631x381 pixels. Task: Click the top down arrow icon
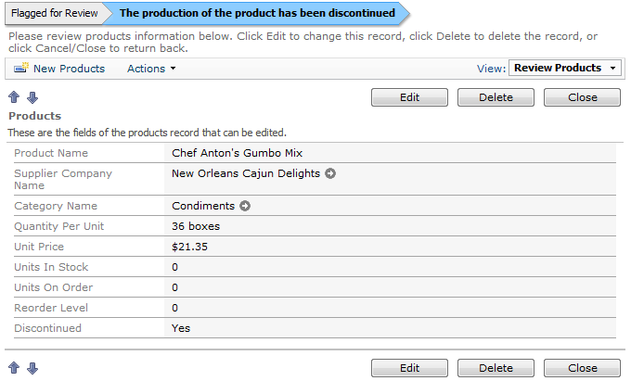click(32, 96)
